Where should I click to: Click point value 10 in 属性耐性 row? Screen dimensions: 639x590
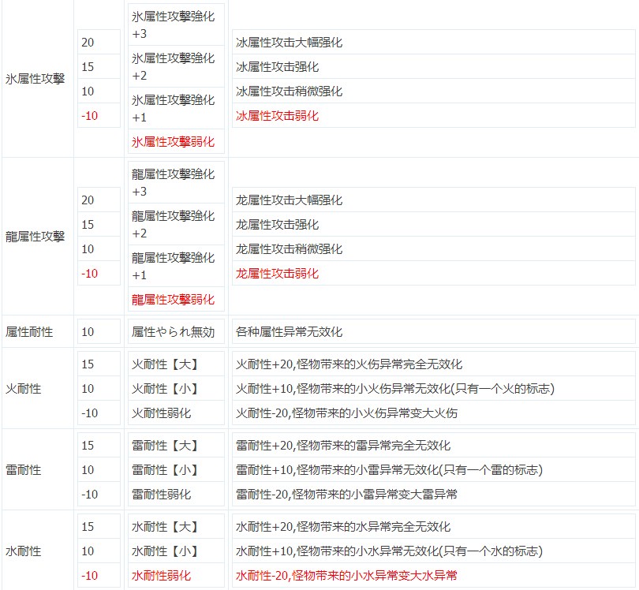point(99,331)
